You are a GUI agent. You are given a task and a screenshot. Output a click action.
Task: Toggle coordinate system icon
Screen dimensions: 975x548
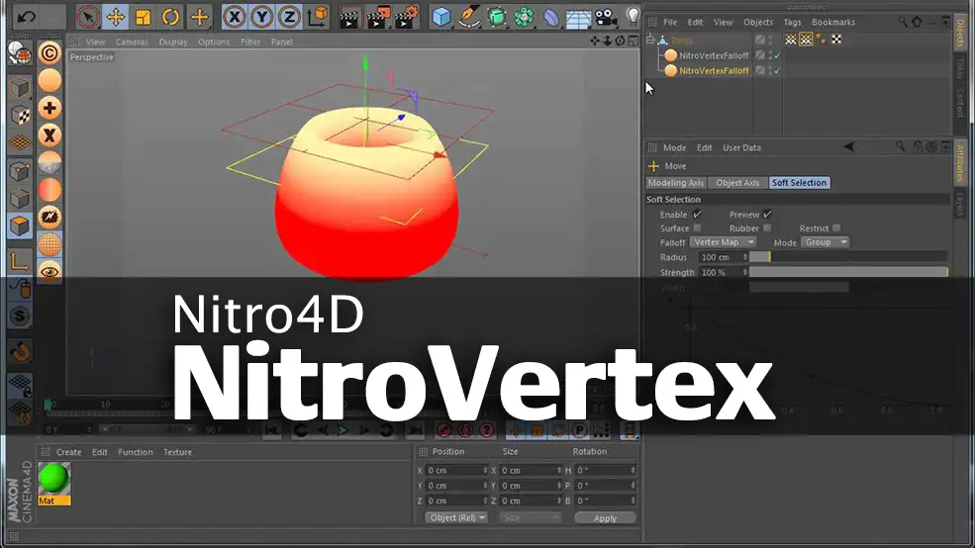[318, 17]
